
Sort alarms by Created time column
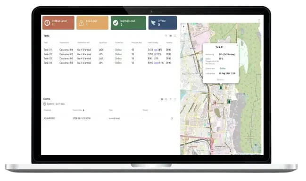pyautogui.click(x=78, y=110)
